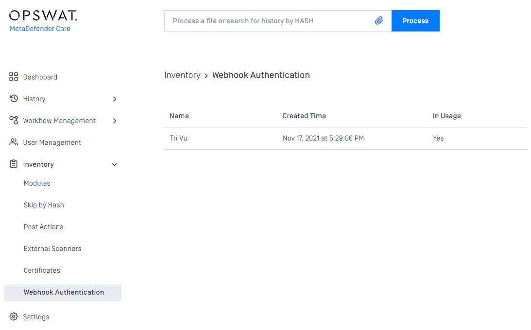Click the paperclip attach file icon

click(379, 21)
